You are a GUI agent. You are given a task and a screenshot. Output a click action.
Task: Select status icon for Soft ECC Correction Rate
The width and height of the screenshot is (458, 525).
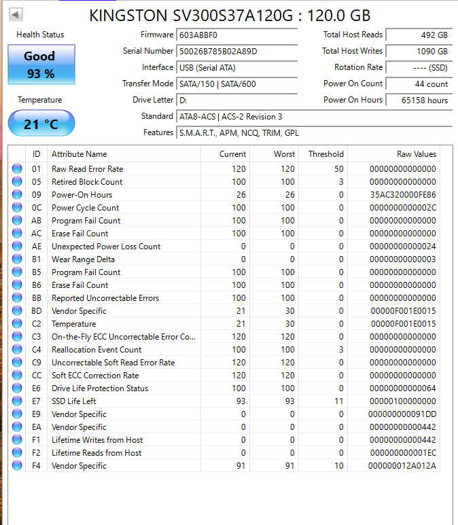[17, 375]
